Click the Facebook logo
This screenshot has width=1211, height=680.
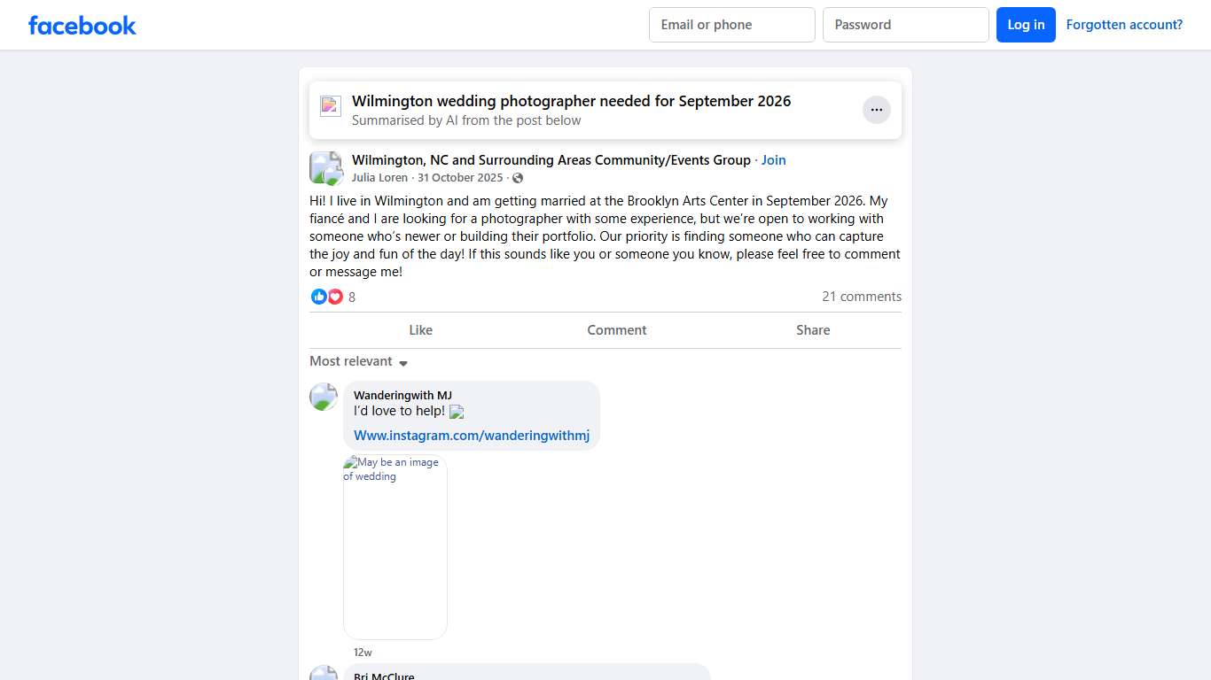(x=82, y=25)
